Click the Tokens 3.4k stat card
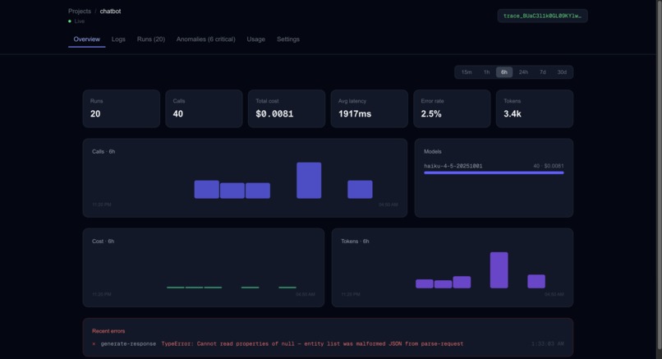The image size is (662, 359). coord(535,108)
